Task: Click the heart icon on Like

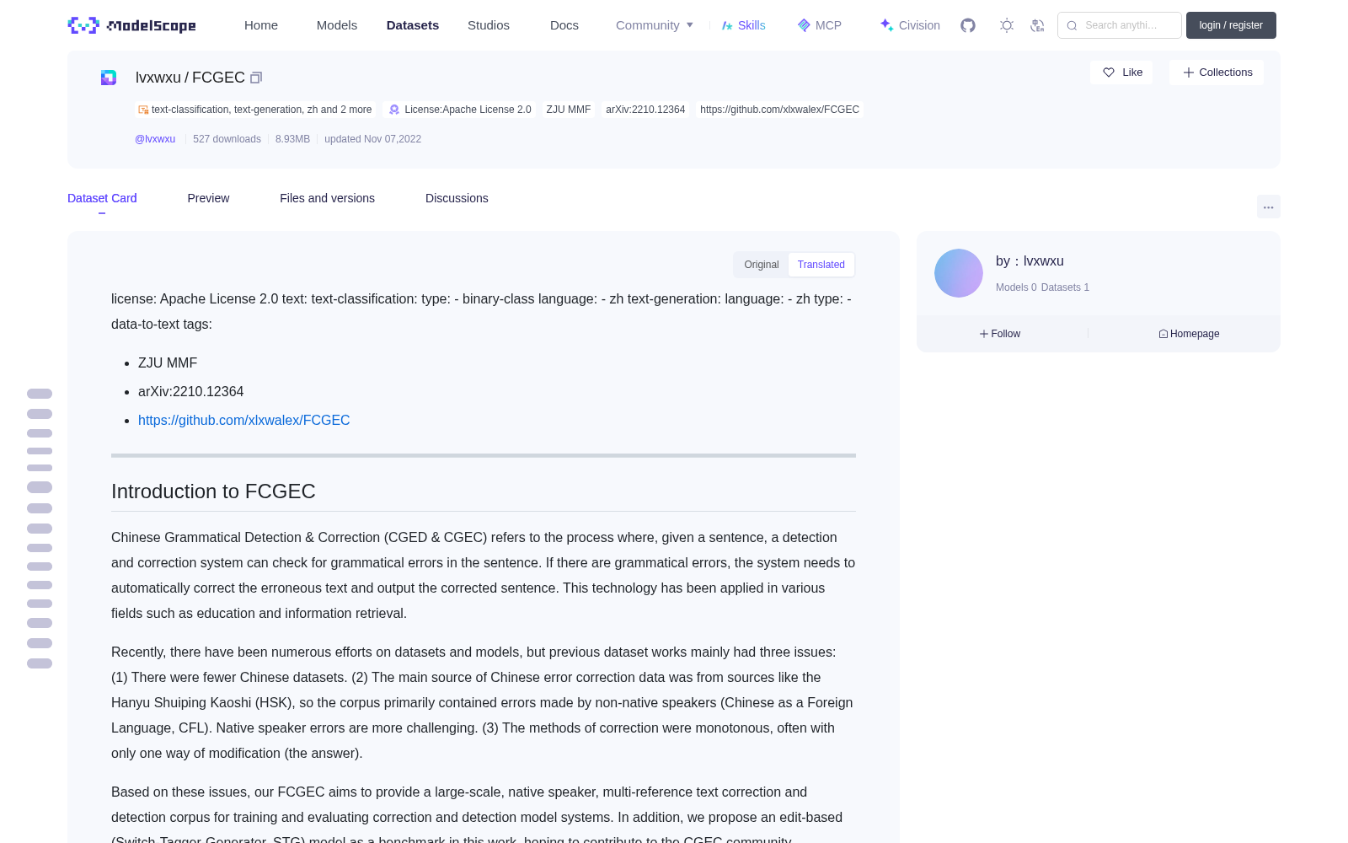Action: [1109, 72]
